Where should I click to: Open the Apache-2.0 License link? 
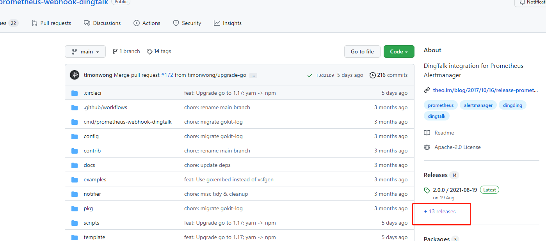pos(457,147)
